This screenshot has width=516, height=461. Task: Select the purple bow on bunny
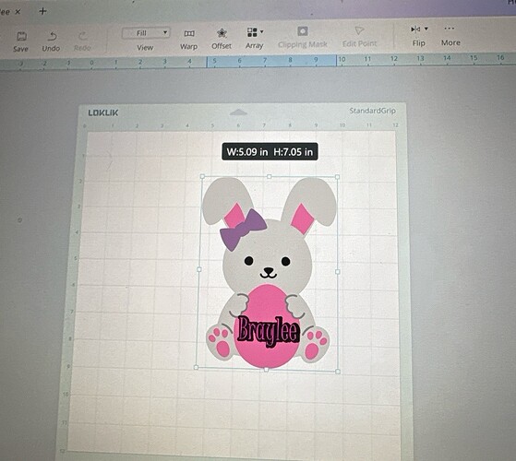[243, 230]
